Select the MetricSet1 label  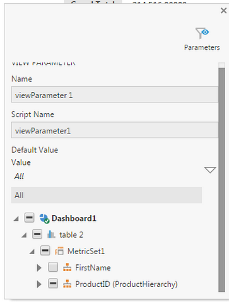(x=86, y=251)
